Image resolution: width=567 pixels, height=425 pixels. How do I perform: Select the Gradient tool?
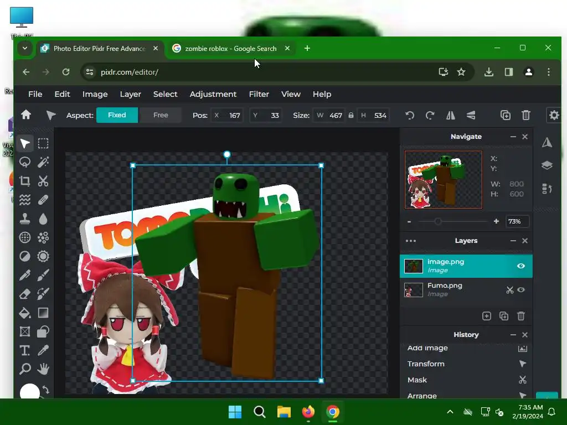tap(43, 313)
